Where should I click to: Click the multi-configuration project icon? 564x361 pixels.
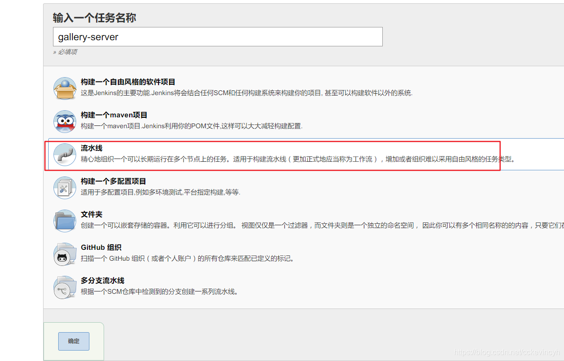point(65,187)
